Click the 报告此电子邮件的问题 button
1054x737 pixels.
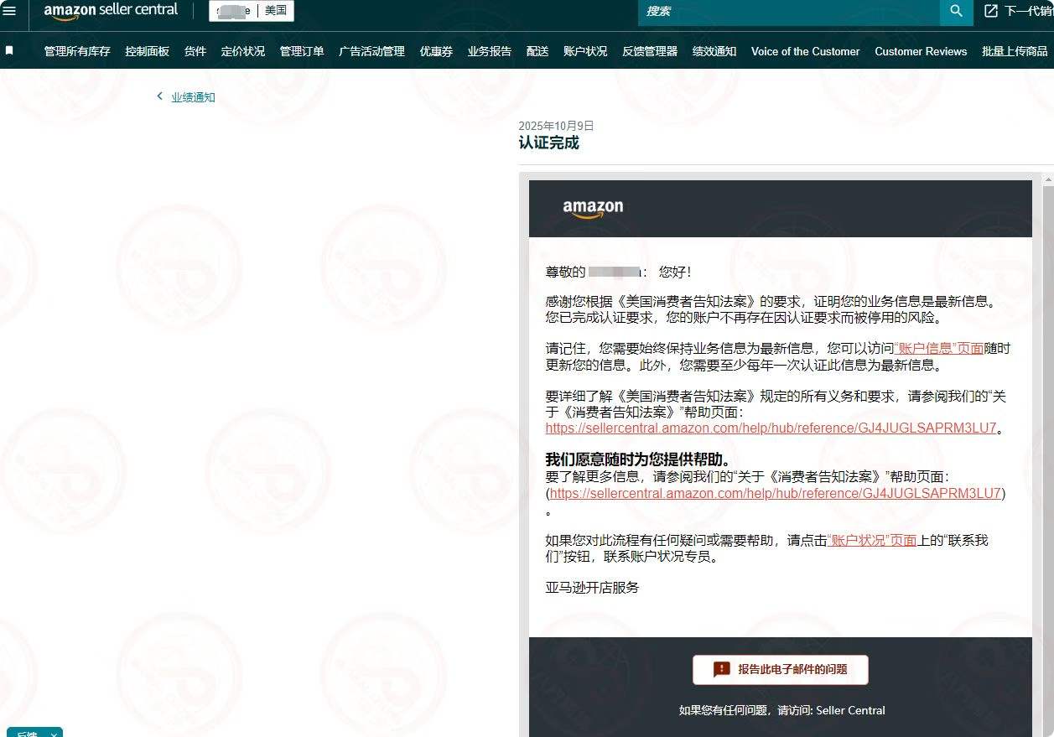[781, 669]
